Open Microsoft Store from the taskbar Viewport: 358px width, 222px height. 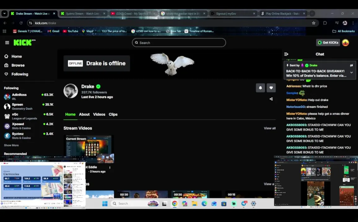224,203
